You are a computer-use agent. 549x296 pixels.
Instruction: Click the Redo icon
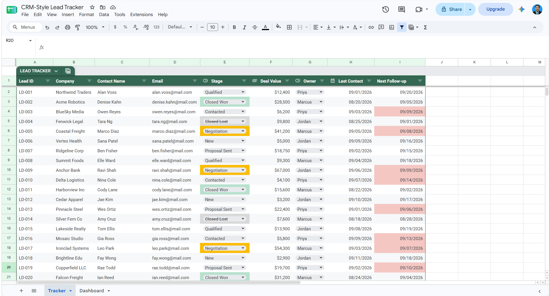click(57, 27)
